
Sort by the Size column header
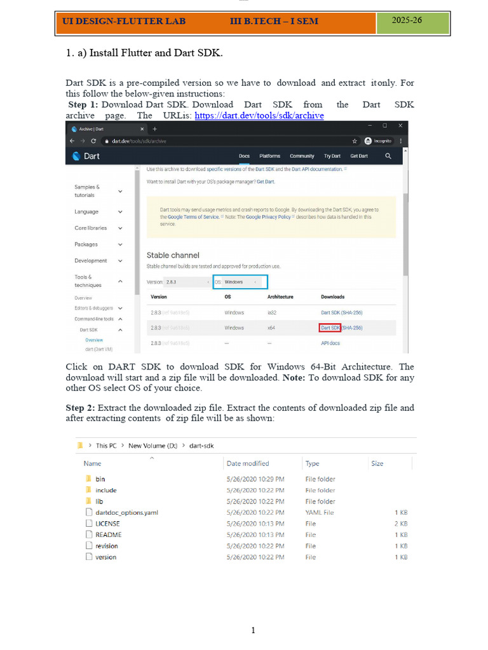(377, 463)
